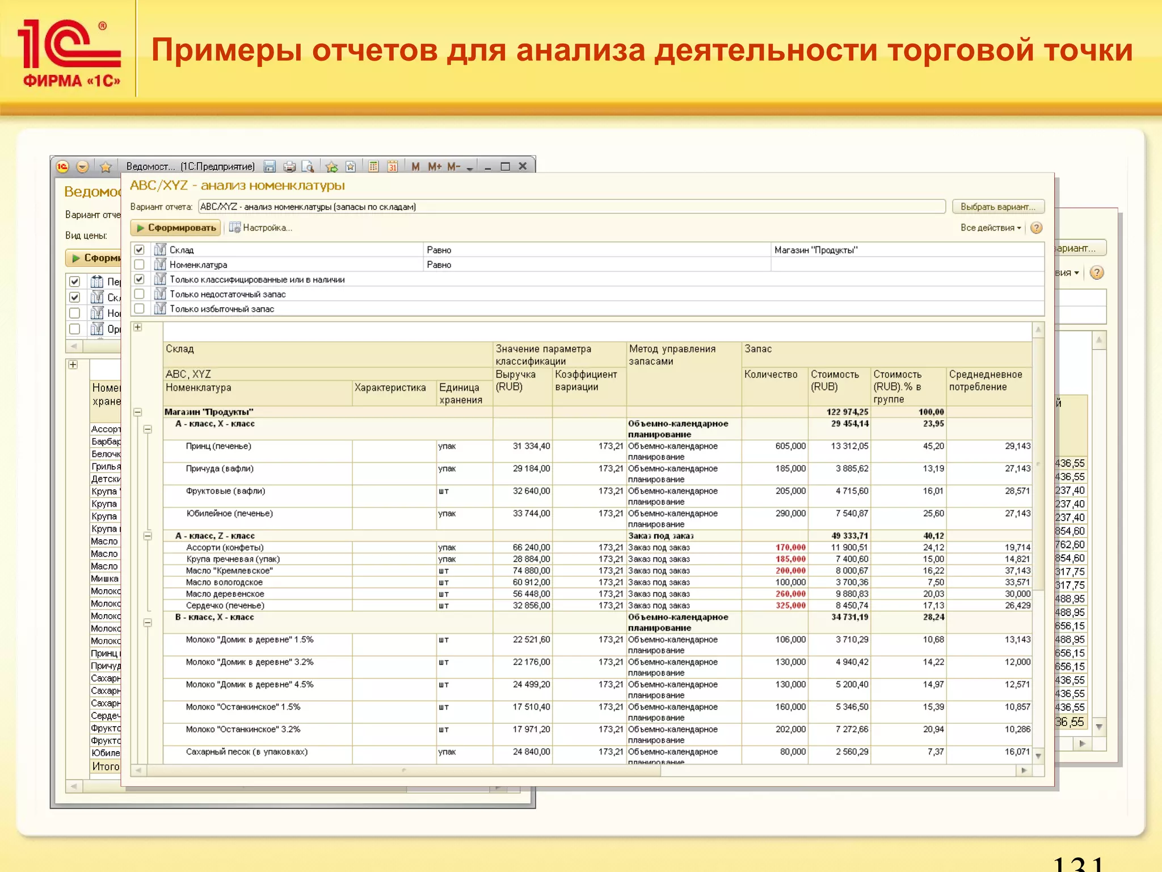Click the help question mark in ABC/XYZ report

(x=1037, y=228)
